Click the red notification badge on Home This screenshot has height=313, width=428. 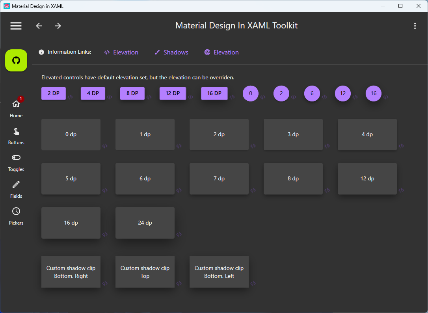(21, 99)
